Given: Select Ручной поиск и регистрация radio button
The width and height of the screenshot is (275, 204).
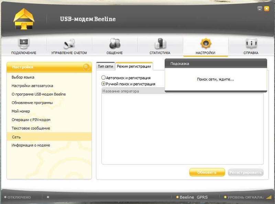Looking at the screenshot, I should click(103, 84).
